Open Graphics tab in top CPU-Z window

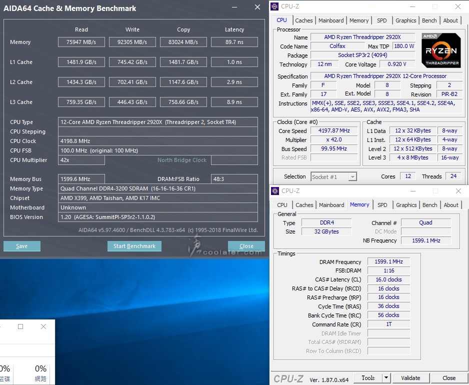tap(405, 20)
